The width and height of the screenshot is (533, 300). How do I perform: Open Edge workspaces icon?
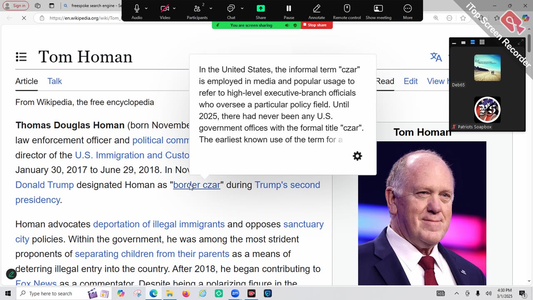click(x=37, y=5)
